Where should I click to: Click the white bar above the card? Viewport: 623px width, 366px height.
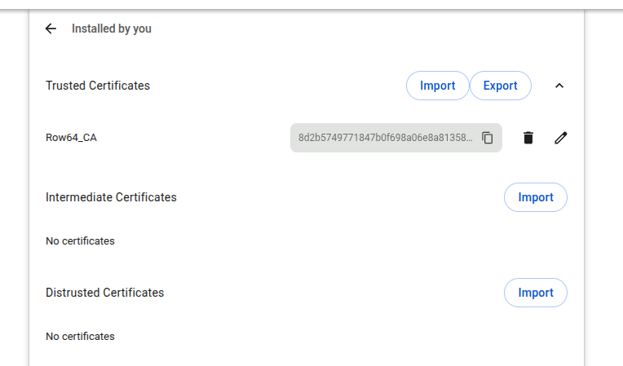click(310, 4)
